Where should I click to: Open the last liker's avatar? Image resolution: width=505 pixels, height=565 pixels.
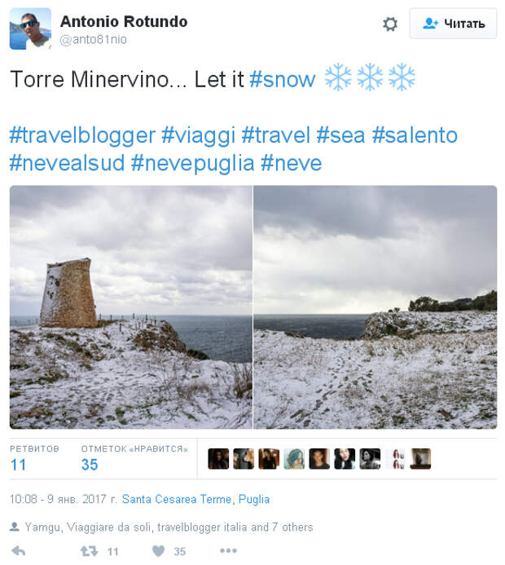pyautogui.click(x=420, y=459)
